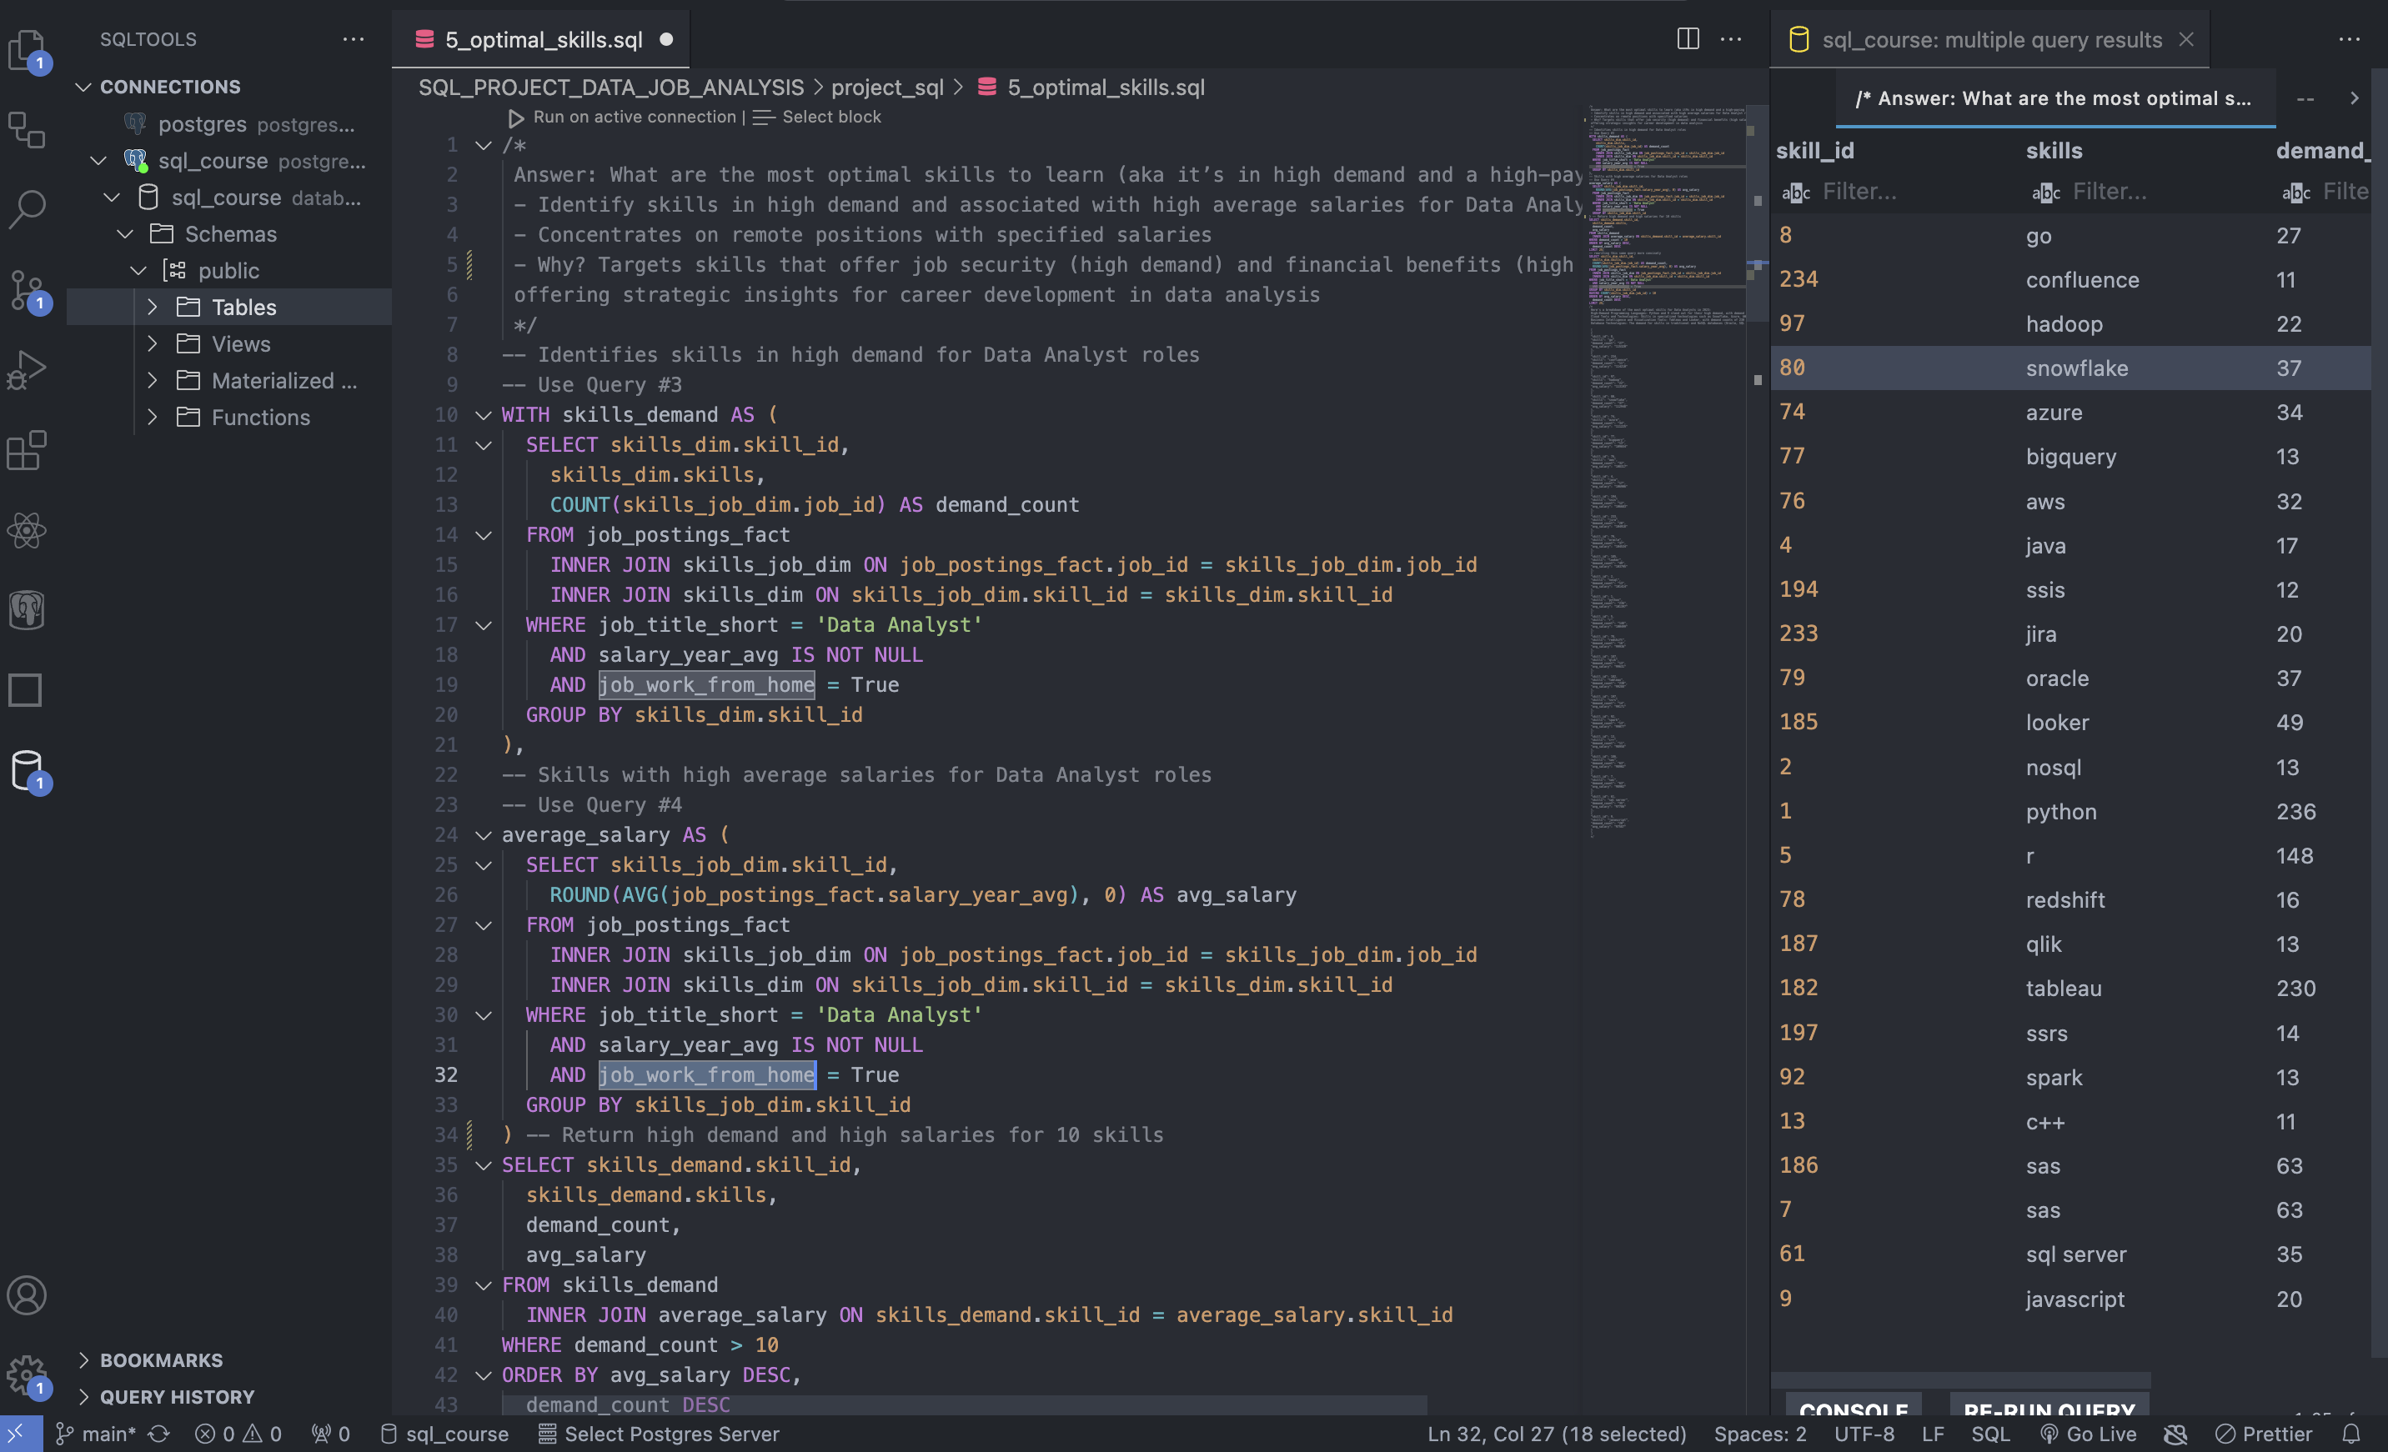Screen dimensions: 2388x1452
Task: Expand the Tables folder
Action: [152, 307]
